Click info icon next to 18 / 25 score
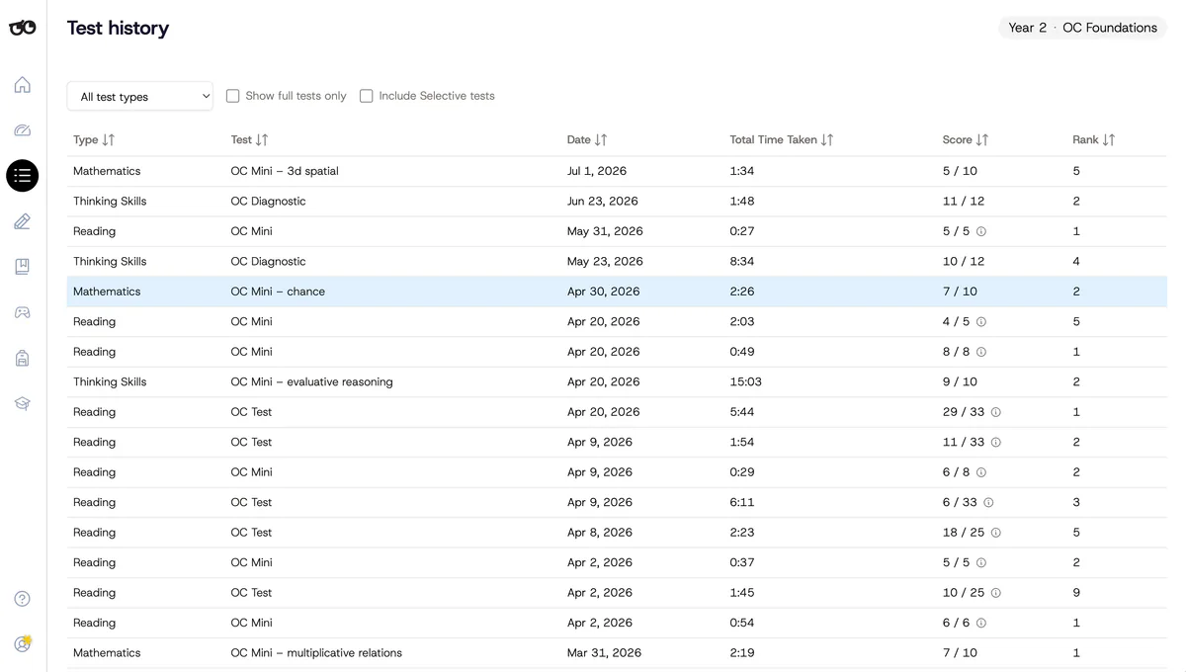 (x=995, y=533)
